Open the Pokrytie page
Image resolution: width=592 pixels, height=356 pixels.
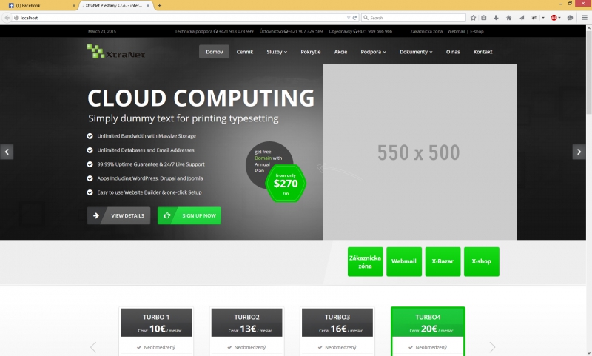tap(310, 52)
